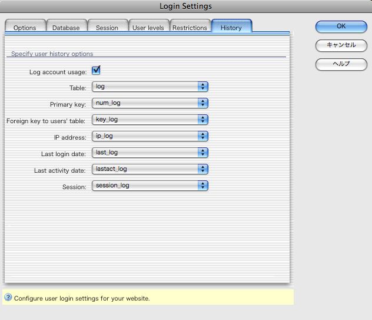Expand the IP address field dropdown

pyautogui.click(x=150, y=136)
